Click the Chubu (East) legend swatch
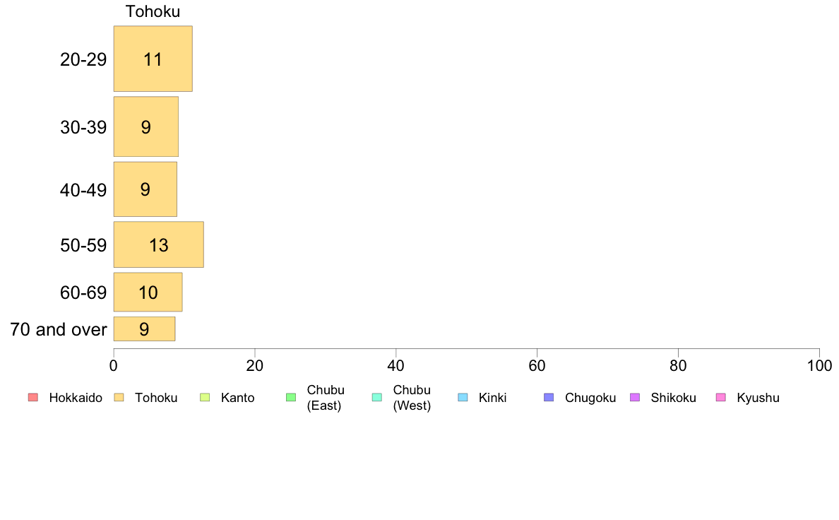 291,397
